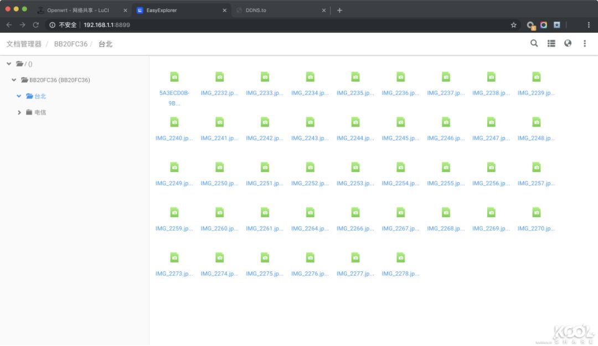This screenshot has width=598, height=346.
Task: Open the IMG_2233.jp... file name link
Action: coord(265,93)
